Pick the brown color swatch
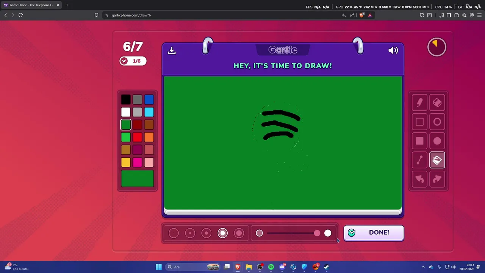 149,124
